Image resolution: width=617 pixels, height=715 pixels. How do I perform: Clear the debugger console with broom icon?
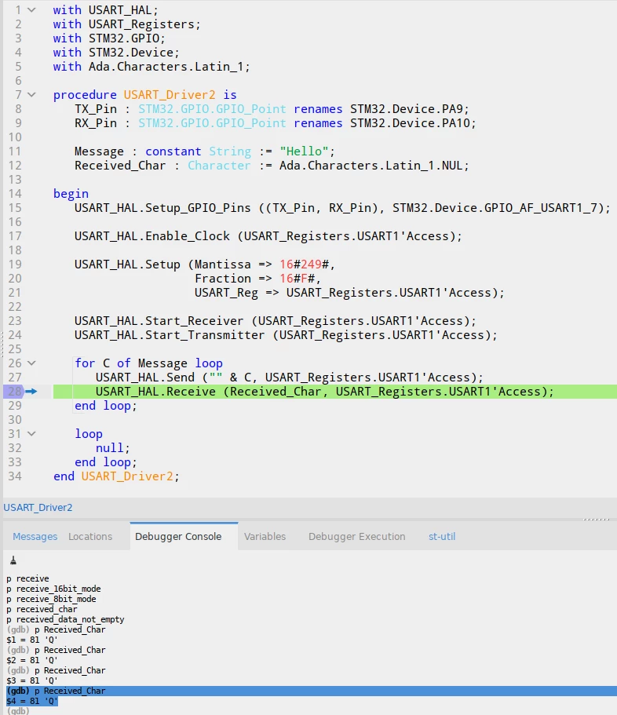(13, 560)
